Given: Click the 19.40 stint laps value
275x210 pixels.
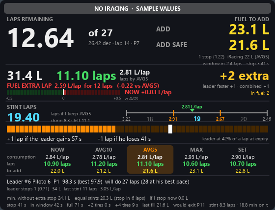Looking at the screenshot, I should click(24, 117).
